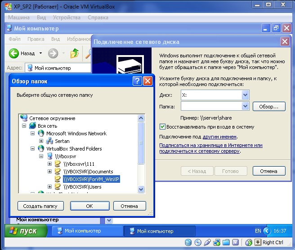This screenshot has height=250, width=295.
Task: Open Подписаться на хранилище в Интернете link
Action: click(x=211, y=148)
